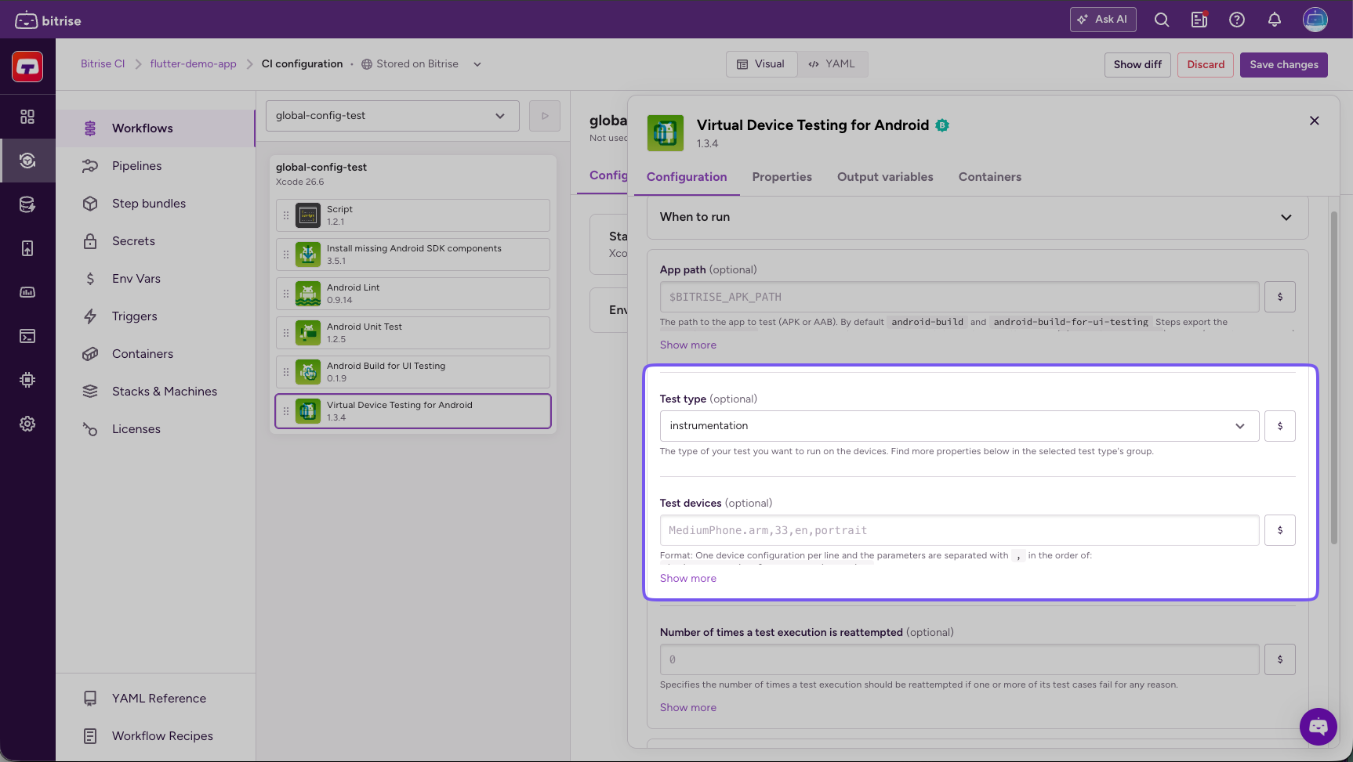Image resolution: width=1353 pixels, height=762 pixels.
Task: Open the notifications bell
Action: pyautogui.click(x=1275, y=20)
